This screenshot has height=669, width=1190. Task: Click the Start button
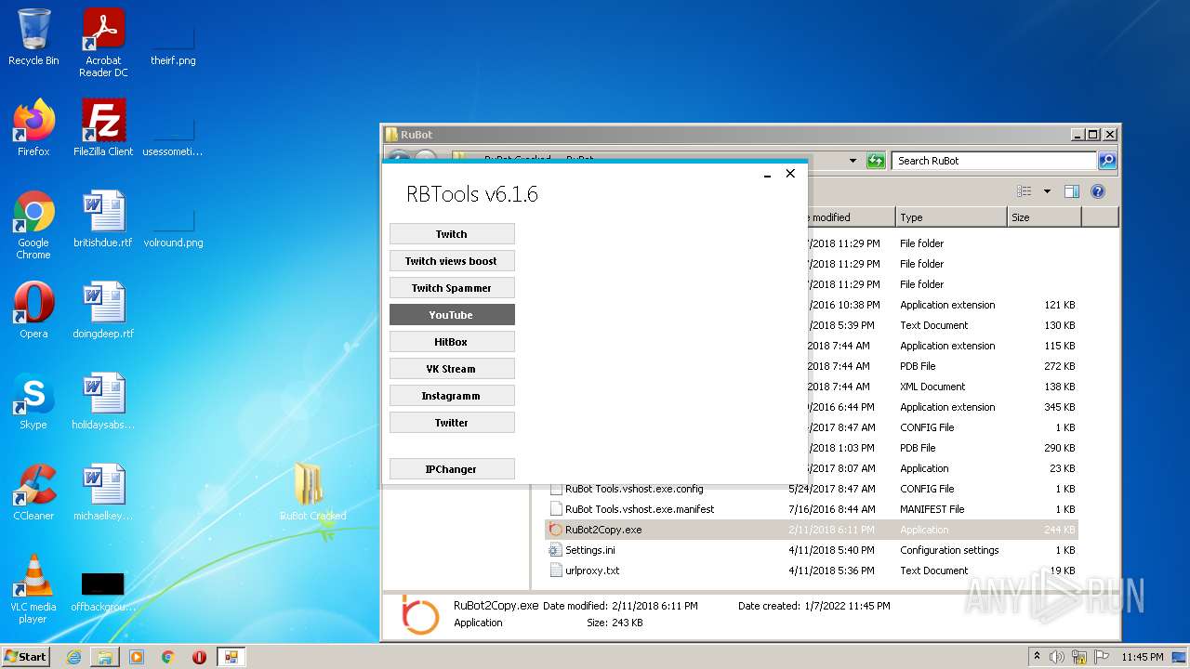(26, 657)
